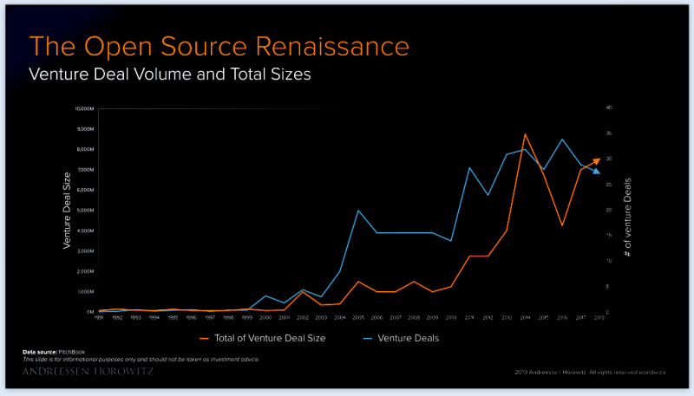Click the copyright notice at bottom right

point(589,372)
